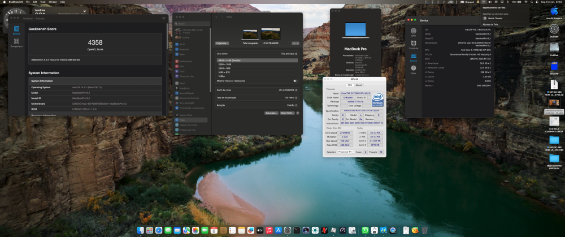Launch Finder from the Dock
This screenshot has height=237, width=565.
(x=140, y=230)
